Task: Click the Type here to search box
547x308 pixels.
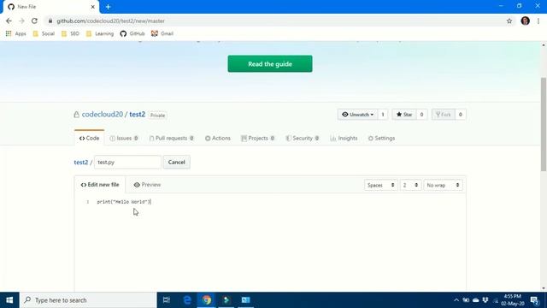Action: pyautogui.click(x=88, y=300)
